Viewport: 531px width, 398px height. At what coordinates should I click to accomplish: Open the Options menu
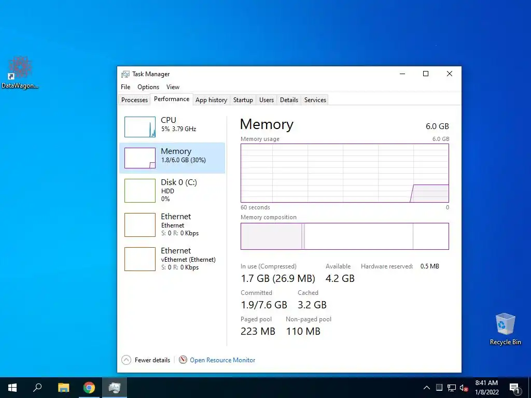click(148, 87)
